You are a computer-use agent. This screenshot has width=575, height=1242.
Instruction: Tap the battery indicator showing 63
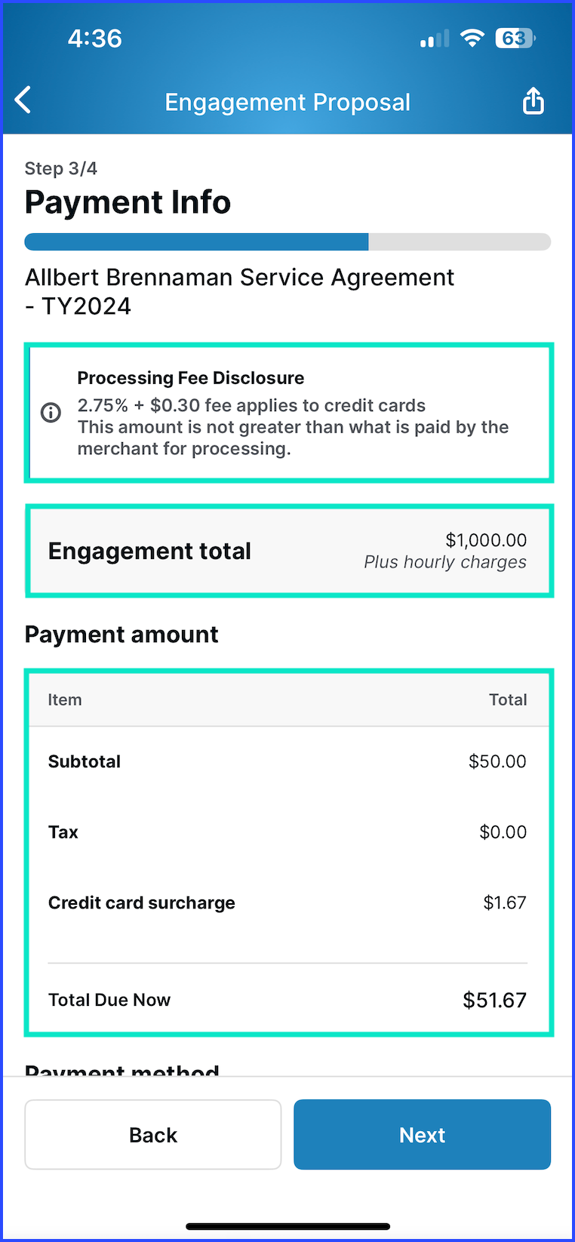(515, 38)
